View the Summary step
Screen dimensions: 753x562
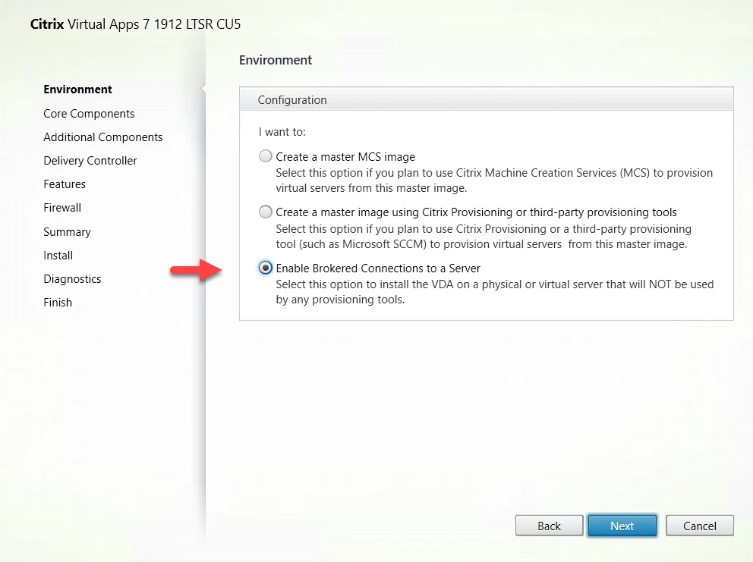67,232
